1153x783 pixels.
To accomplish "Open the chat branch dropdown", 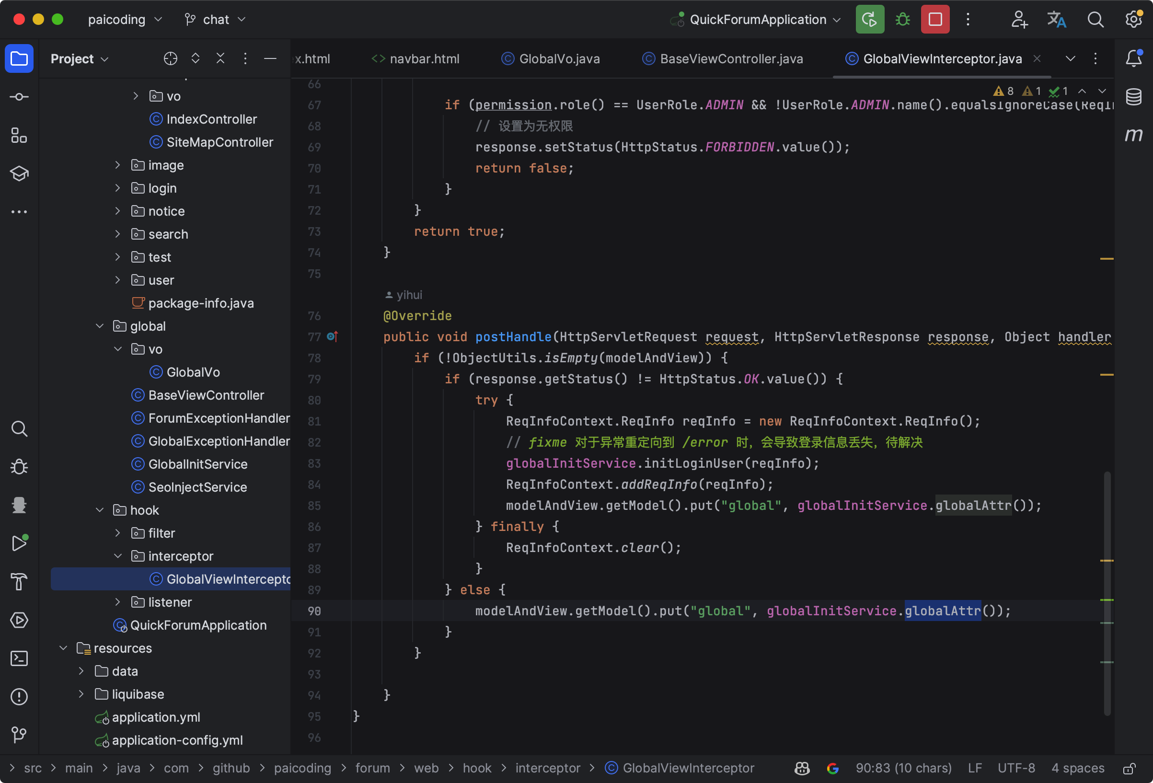I will pos(216,19).
